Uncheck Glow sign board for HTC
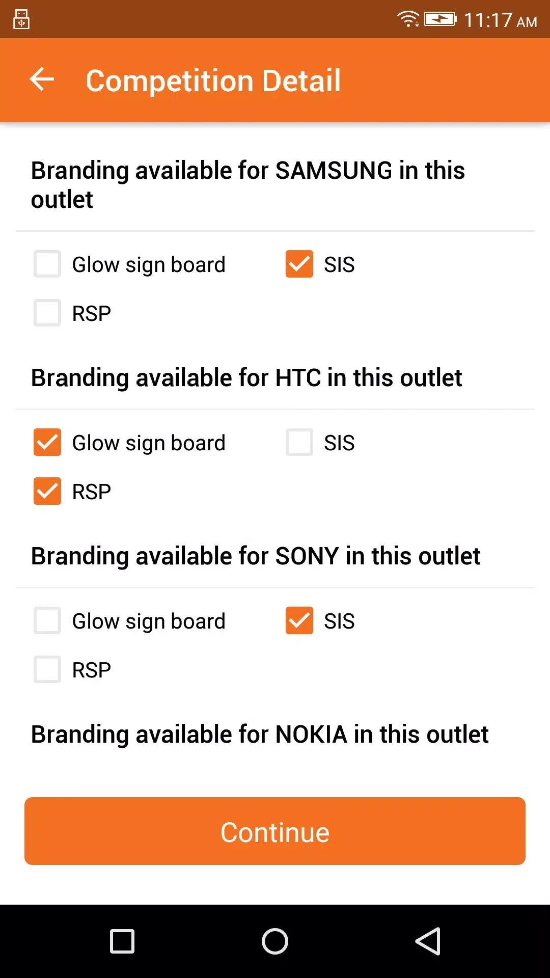Screen dimensions: 550x978 47,442
